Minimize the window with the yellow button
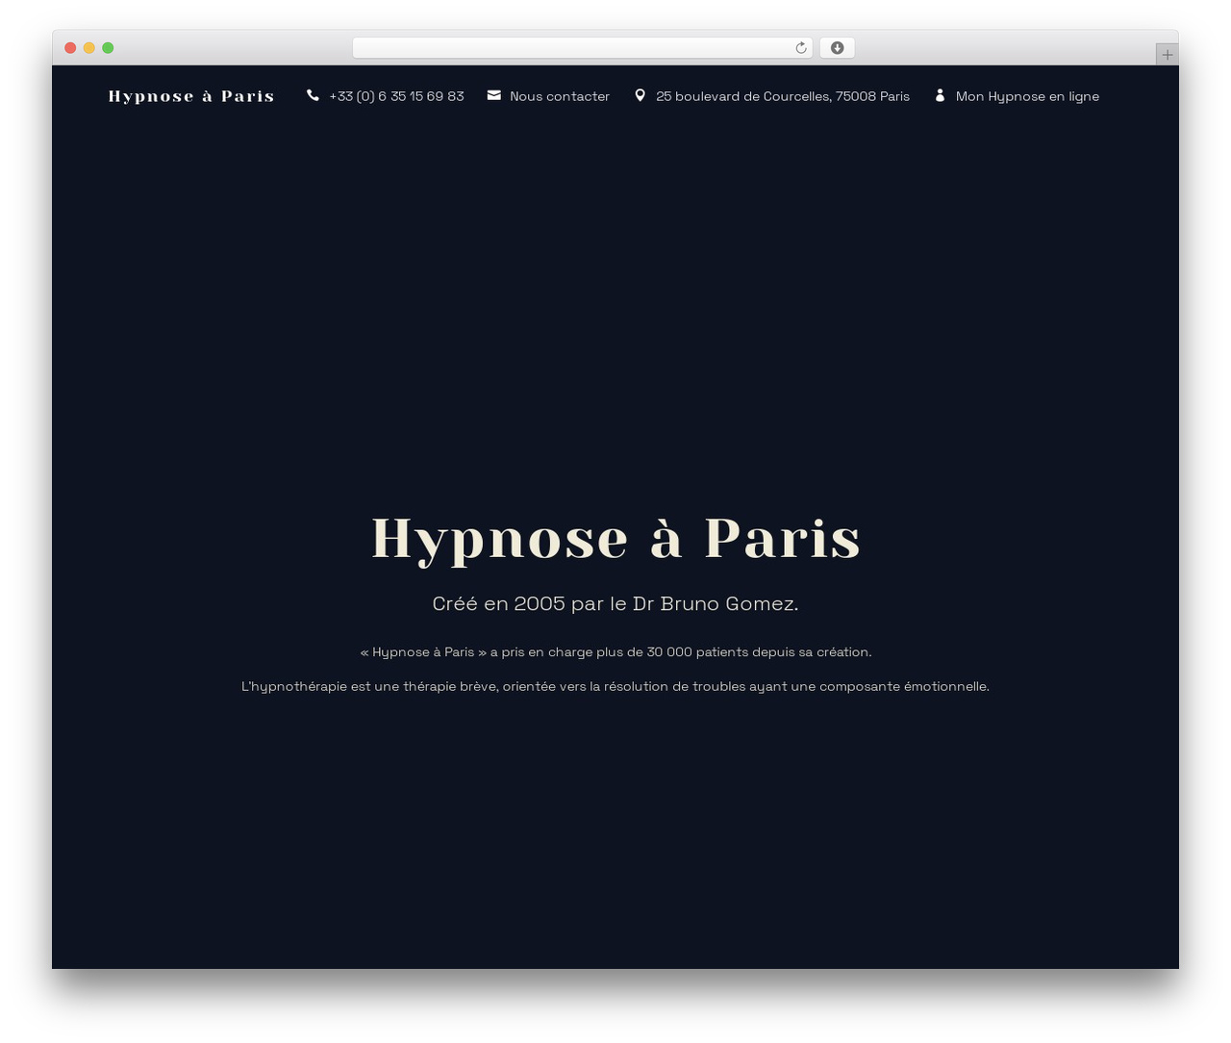The image size is (1231, 1043). pyautogui.click(x=88, y=48)
